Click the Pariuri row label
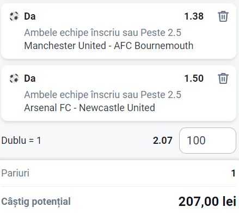The width and height of the screenshot is (239, 213). tap(15, 173)
